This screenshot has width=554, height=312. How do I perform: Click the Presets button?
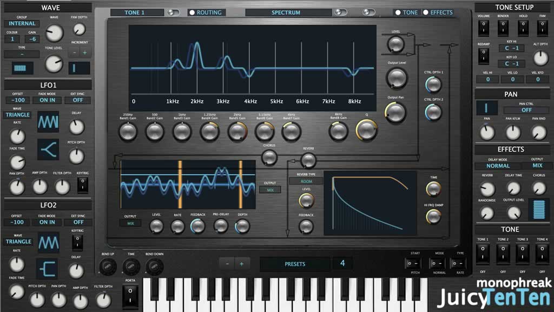(x=295, y=264)
